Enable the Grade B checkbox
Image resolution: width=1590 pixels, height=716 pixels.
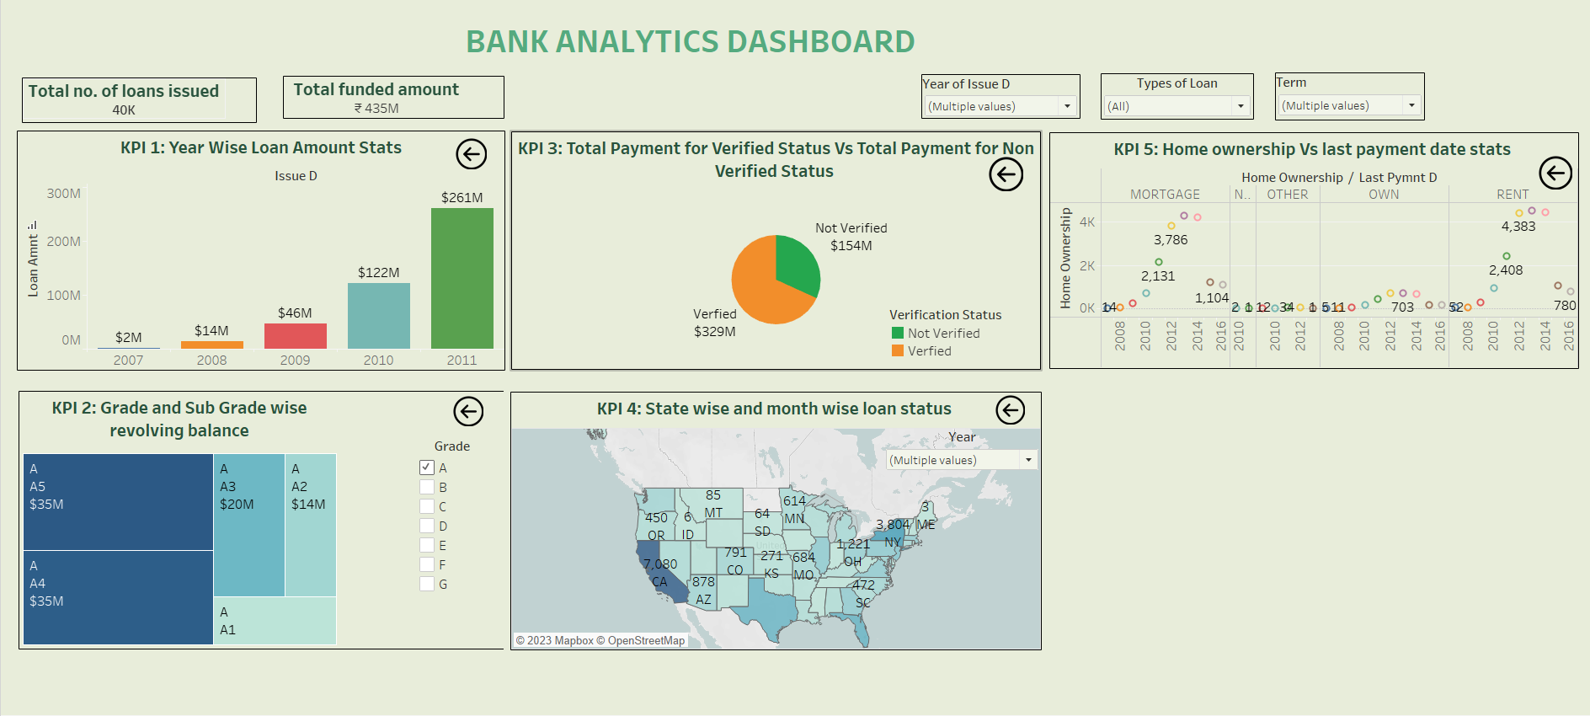(x=427, y=487)
